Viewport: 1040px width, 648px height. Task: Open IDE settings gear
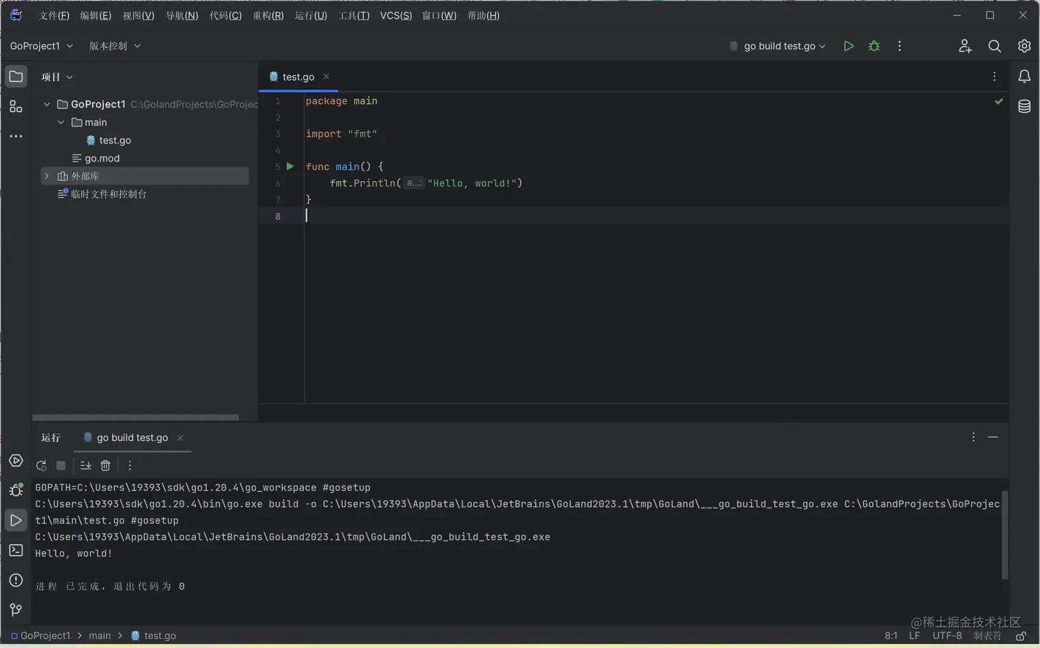pos(1024,46)
